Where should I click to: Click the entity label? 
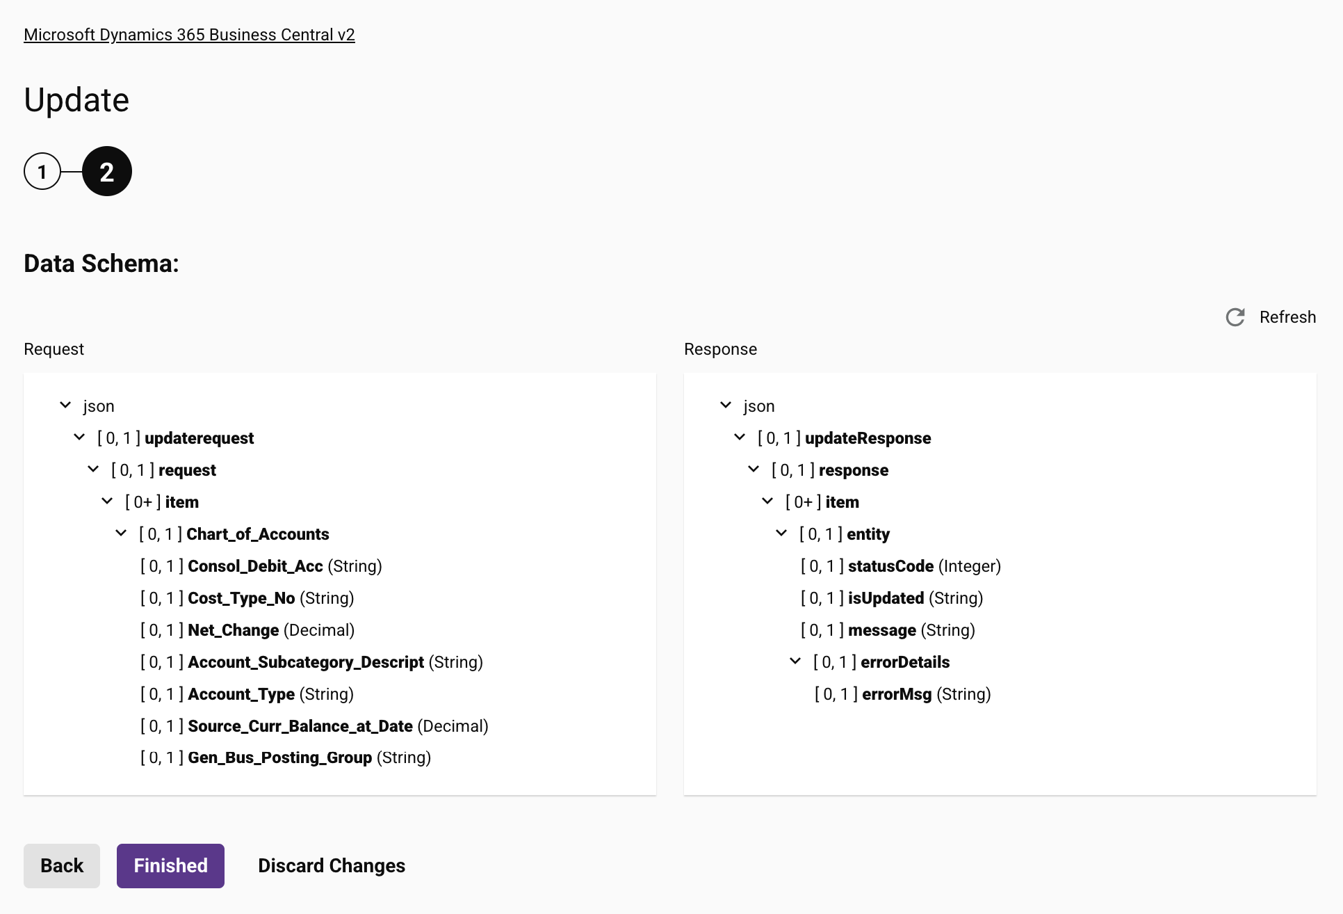pos(868,534)
